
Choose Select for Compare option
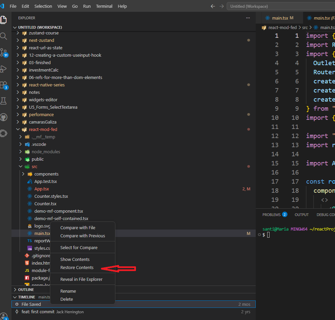pyautogui.click(x=82, y=247)
